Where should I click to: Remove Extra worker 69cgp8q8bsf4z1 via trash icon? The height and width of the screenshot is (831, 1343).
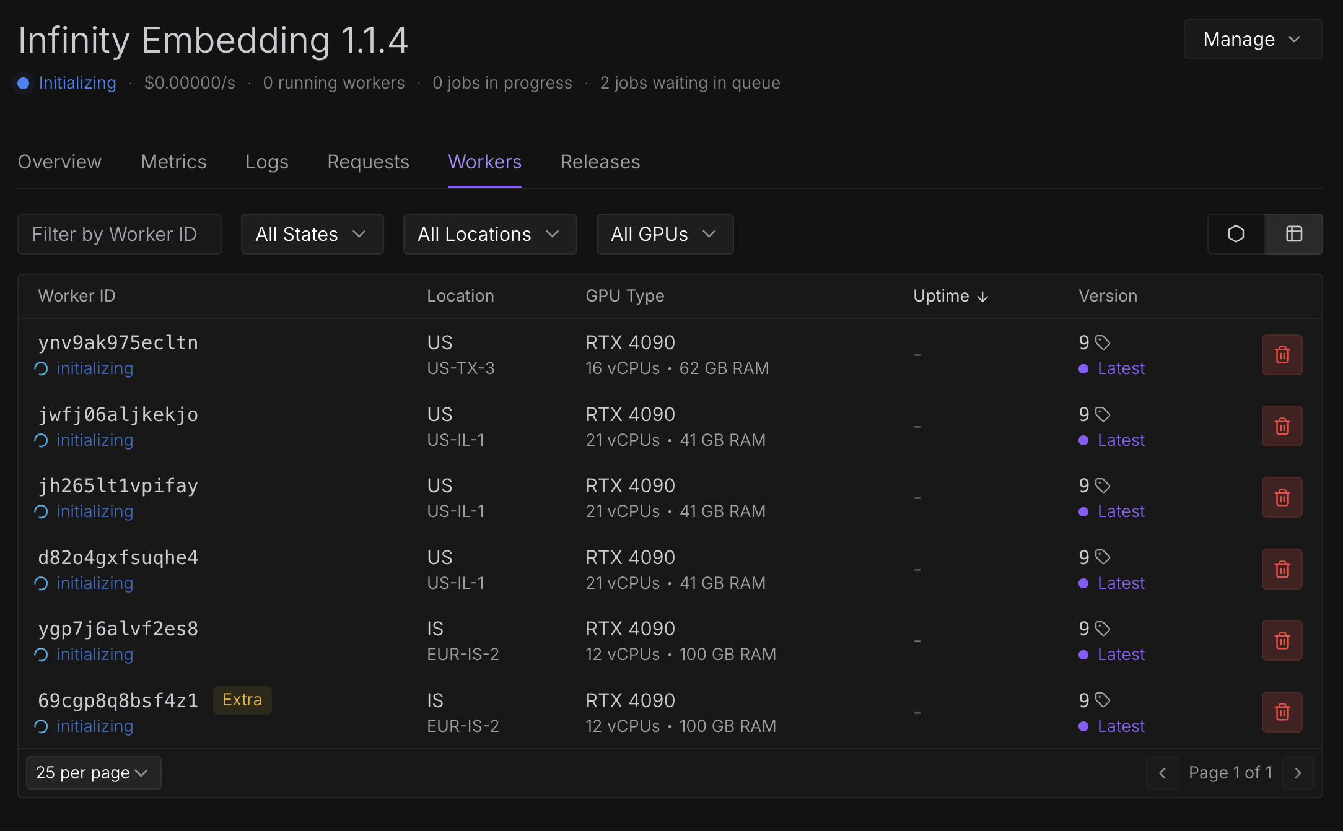coord(1282,712)
